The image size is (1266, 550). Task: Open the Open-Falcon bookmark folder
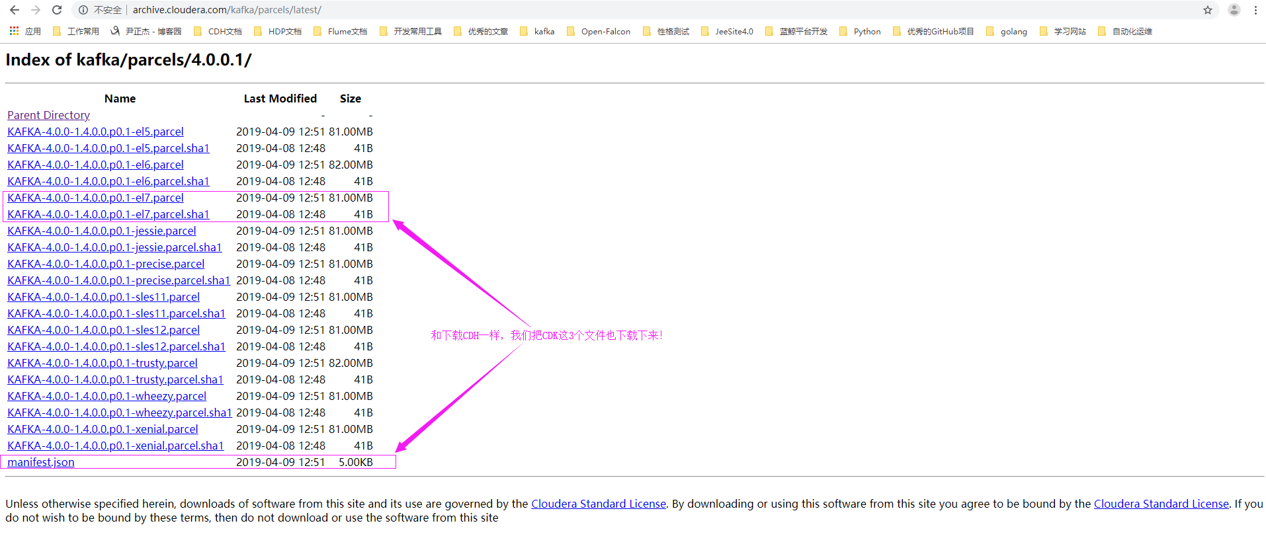pos(599,31)
